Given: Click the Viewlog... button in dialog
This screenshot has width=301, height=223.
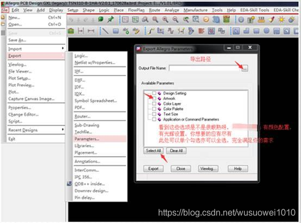Looking at the screenshot, I should coord(208,169).
